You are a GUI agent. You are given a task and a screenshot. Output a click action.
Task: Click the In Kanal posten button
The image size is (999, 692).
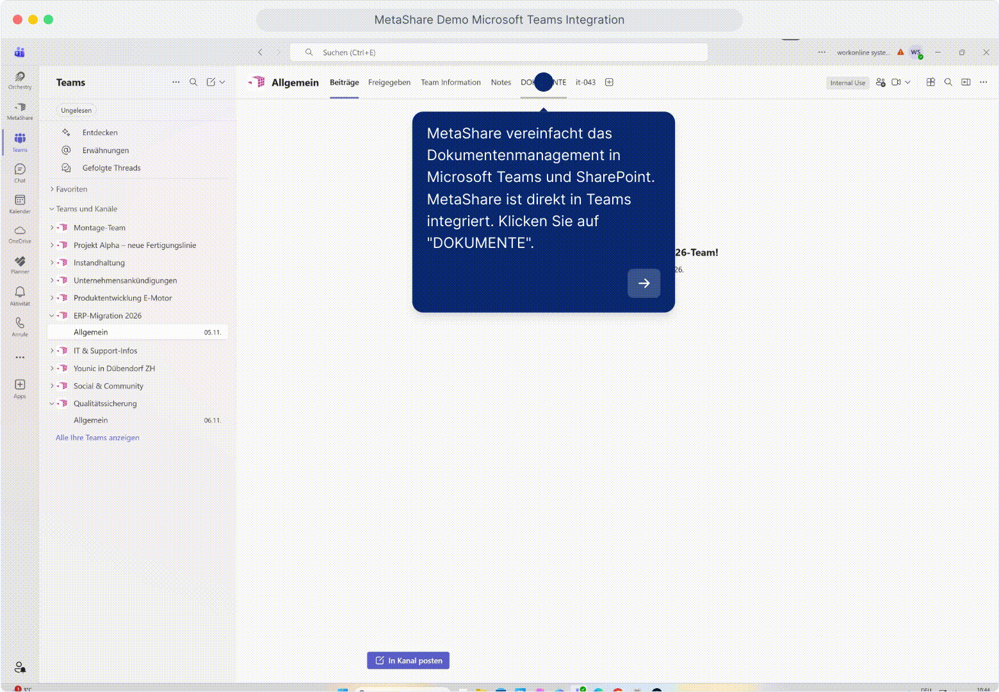(408, 661)
